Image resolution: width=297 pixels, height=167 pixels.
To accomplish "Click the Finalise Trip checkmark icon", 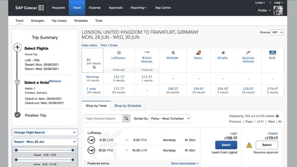I will click(x=17, y=115).
